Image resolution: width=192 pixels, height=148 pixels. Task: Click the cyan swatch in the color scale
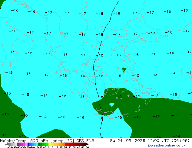tap(37, 144)
